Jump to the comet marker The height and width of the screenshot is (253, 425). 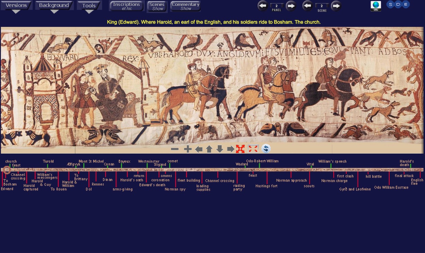pos(173,161)
